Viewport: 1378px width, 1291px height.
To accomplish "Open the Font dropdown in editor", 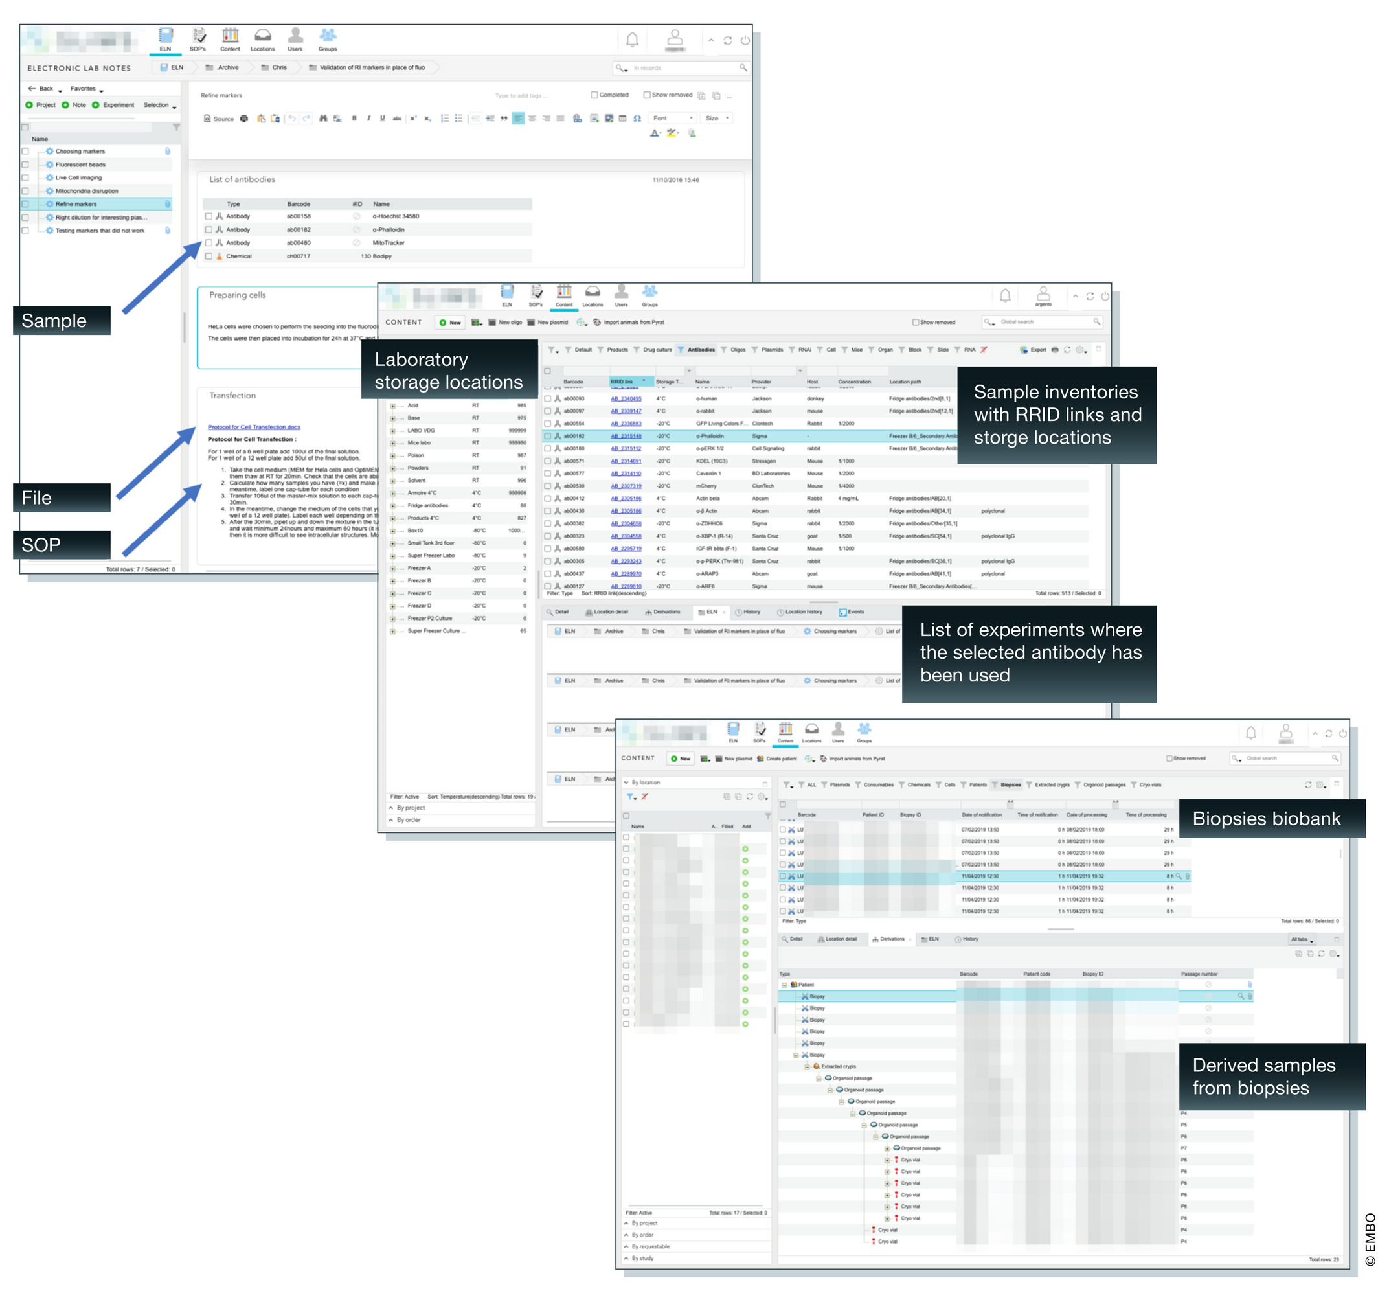I will coord(672,119).
